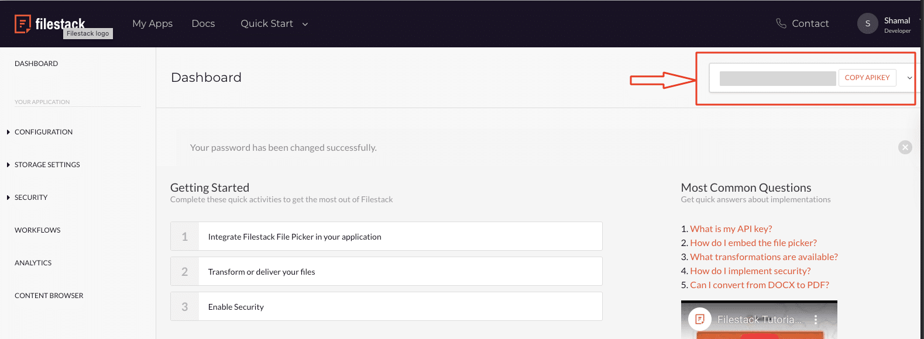Open 'What transformations are available?' link
Screen dimensions: 924x339
[x=764, y=257]
